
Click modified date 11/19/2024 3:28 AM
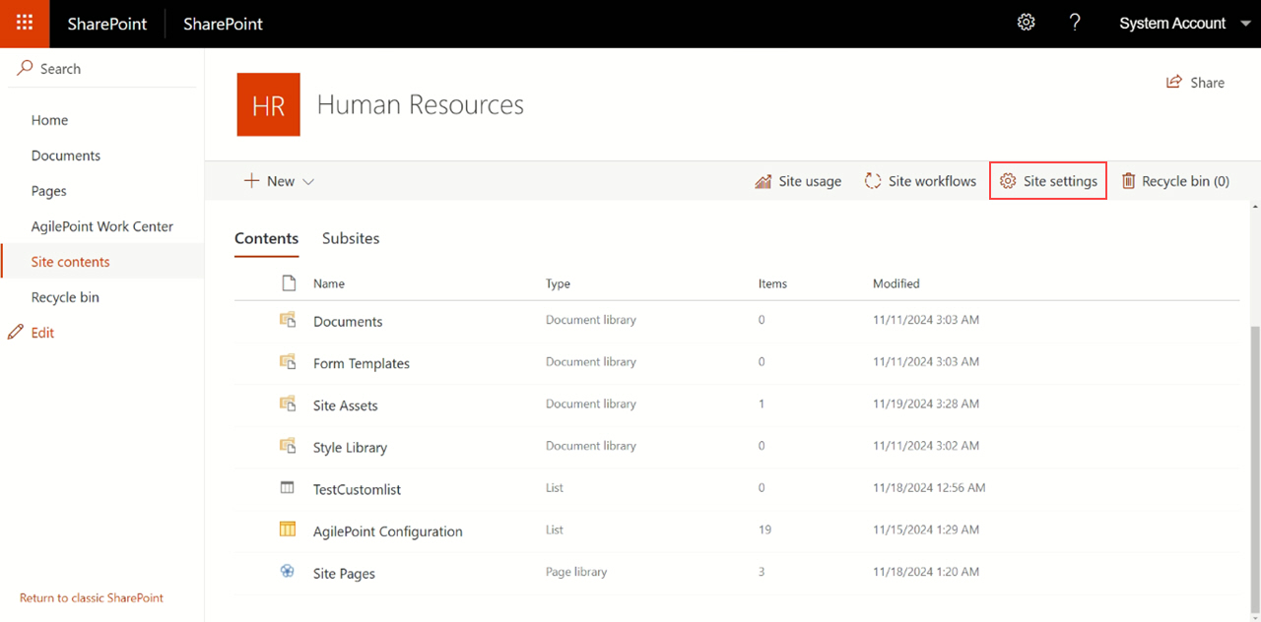[x=926, y=404]
